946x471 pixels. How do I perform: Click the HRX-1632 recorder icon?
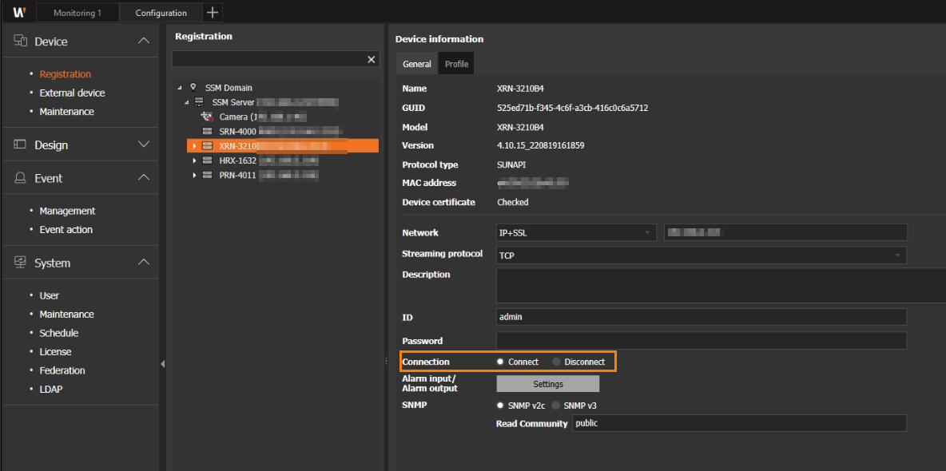click(x=207, y=160)
